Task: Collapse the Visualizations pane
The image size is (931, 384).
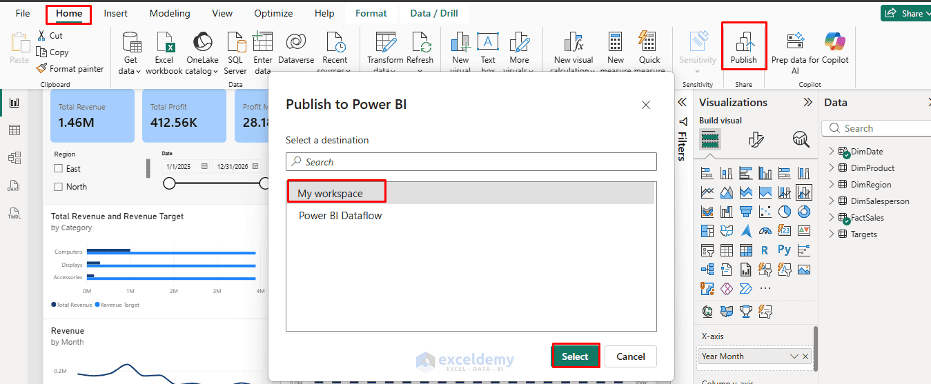Action: point(807,102)
